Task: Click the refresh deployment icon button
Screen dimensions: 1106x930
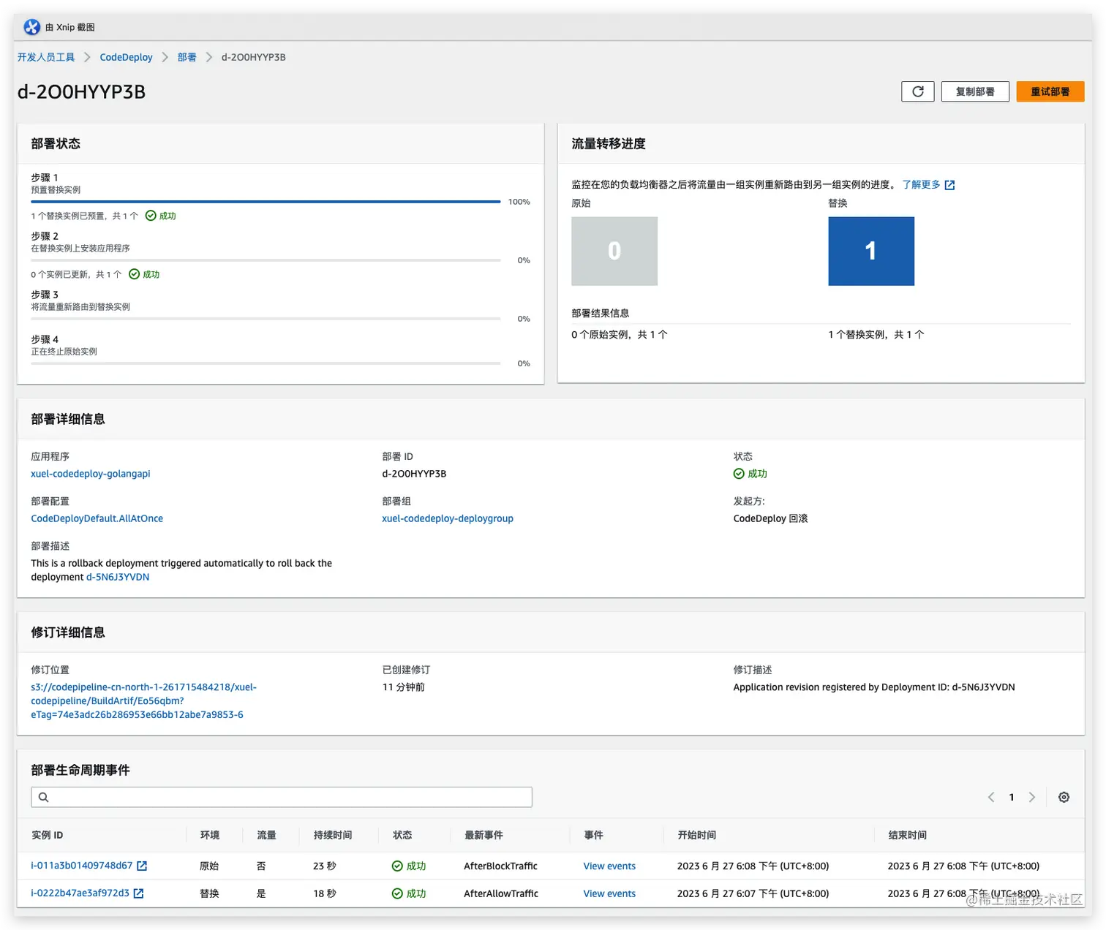Action: tap(917, 91)
